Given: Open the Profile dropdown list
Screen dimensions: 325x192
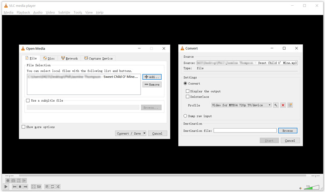Looking at the screenshot, I should click(241, 105).
